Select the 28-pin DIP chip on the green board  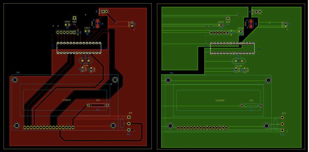coord(232,48)
